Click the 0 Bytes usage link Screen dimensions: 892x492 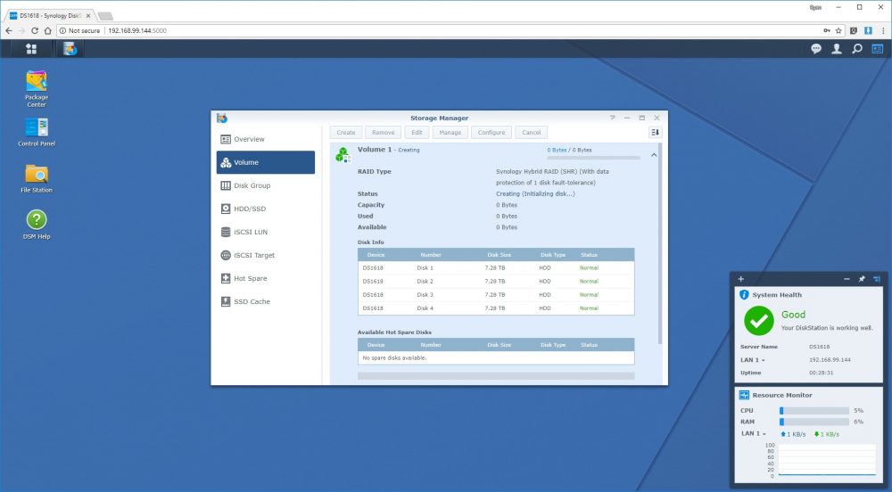tap(557, 150)
